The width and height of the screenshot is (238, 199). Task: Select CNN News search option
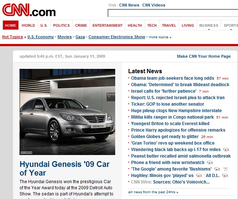tap(129, 5)
